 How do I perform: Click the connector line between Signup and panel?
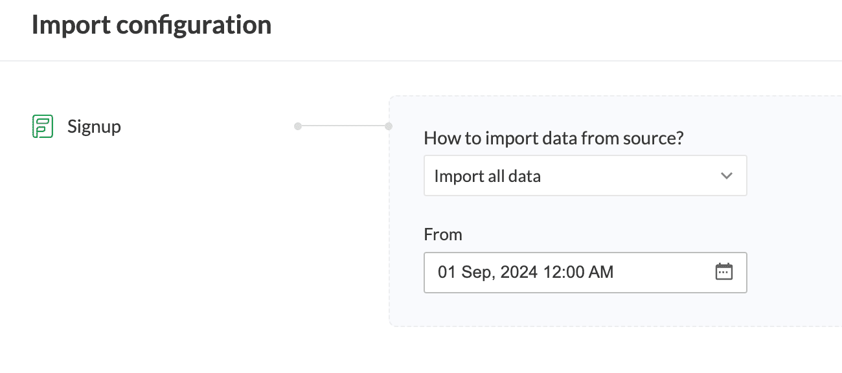click(x=343, y=126)
